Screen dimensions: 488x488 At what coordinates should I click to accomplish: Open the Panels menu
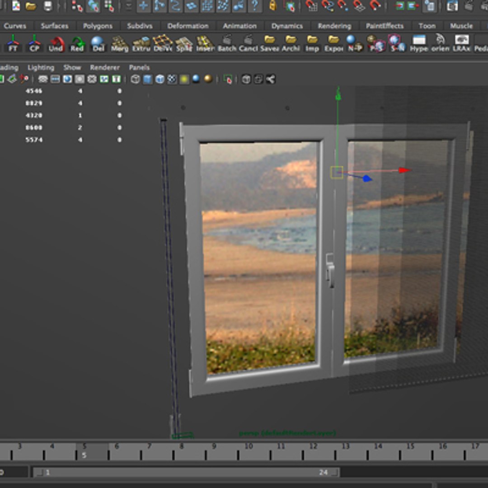(x=140, y=67)
